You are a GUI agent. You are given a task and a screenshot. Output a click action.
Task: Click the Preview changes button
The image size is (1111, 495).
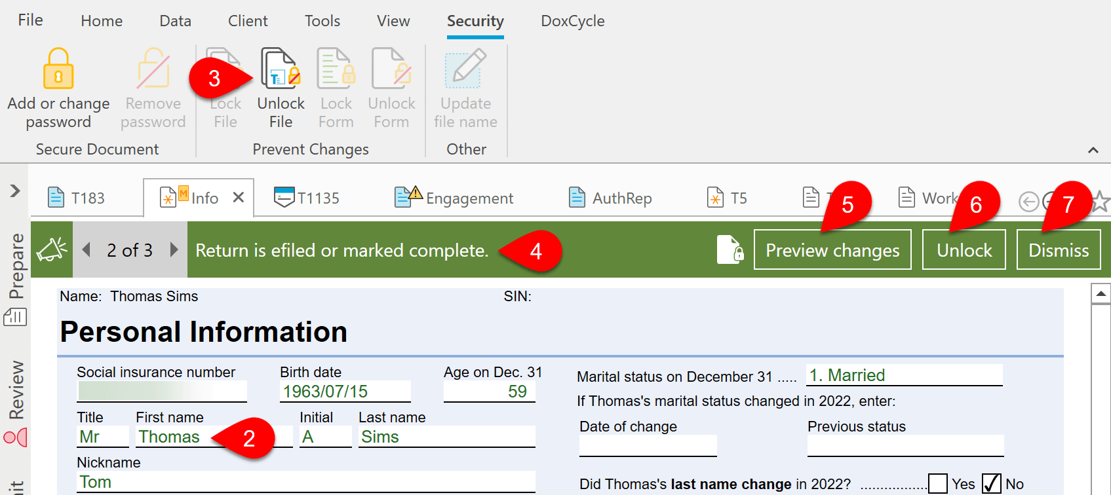click(832, 249)
